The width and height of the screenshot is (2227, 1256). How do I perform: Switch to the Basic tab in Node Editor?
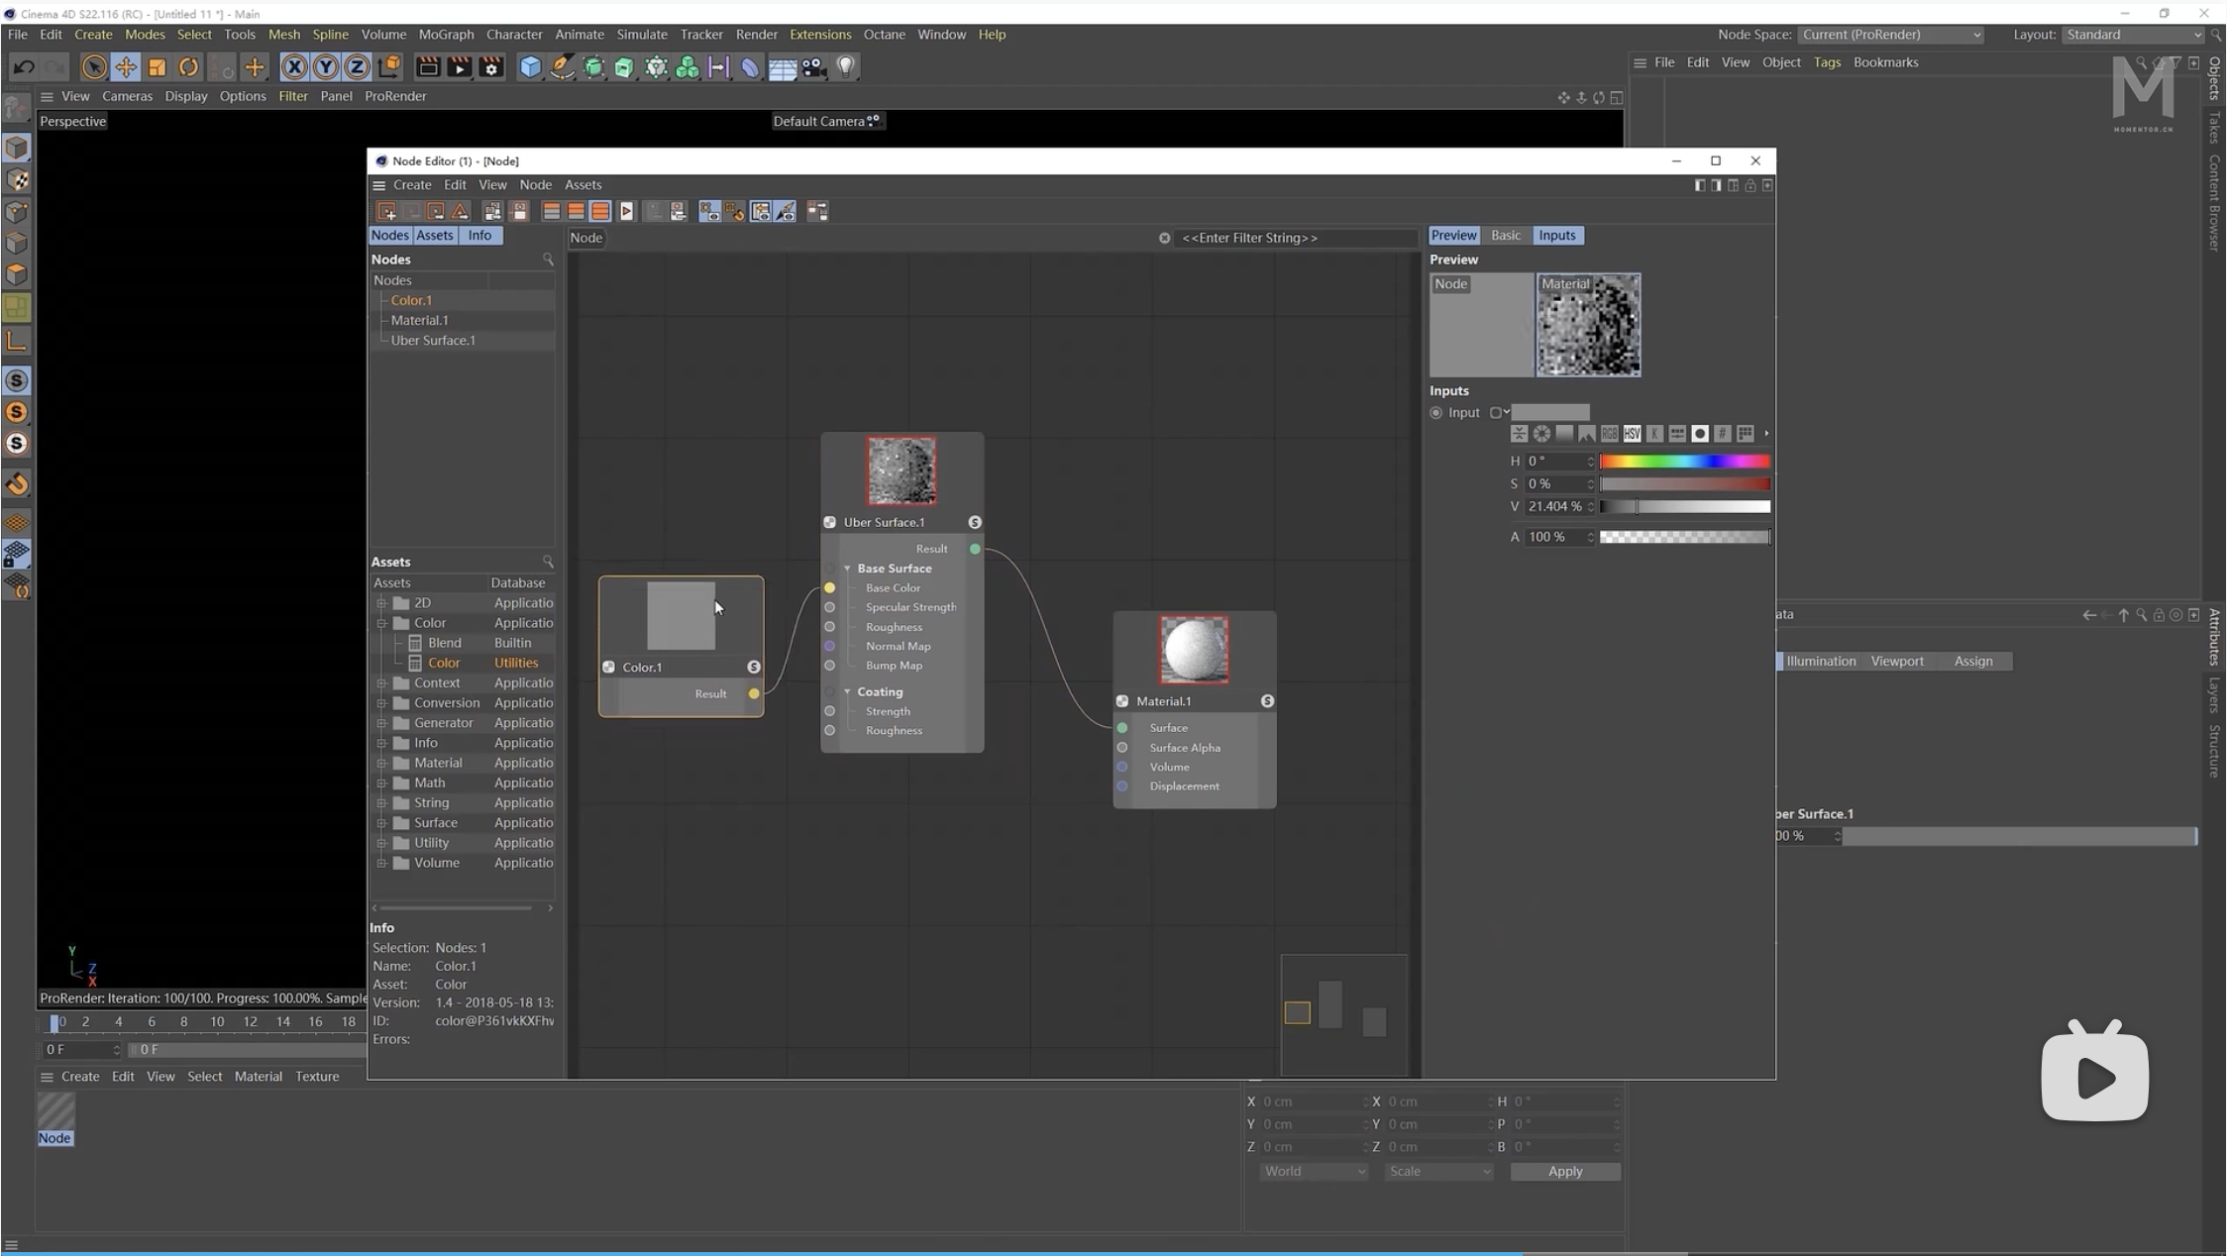pyautogui.click(x=1505, y=236)
